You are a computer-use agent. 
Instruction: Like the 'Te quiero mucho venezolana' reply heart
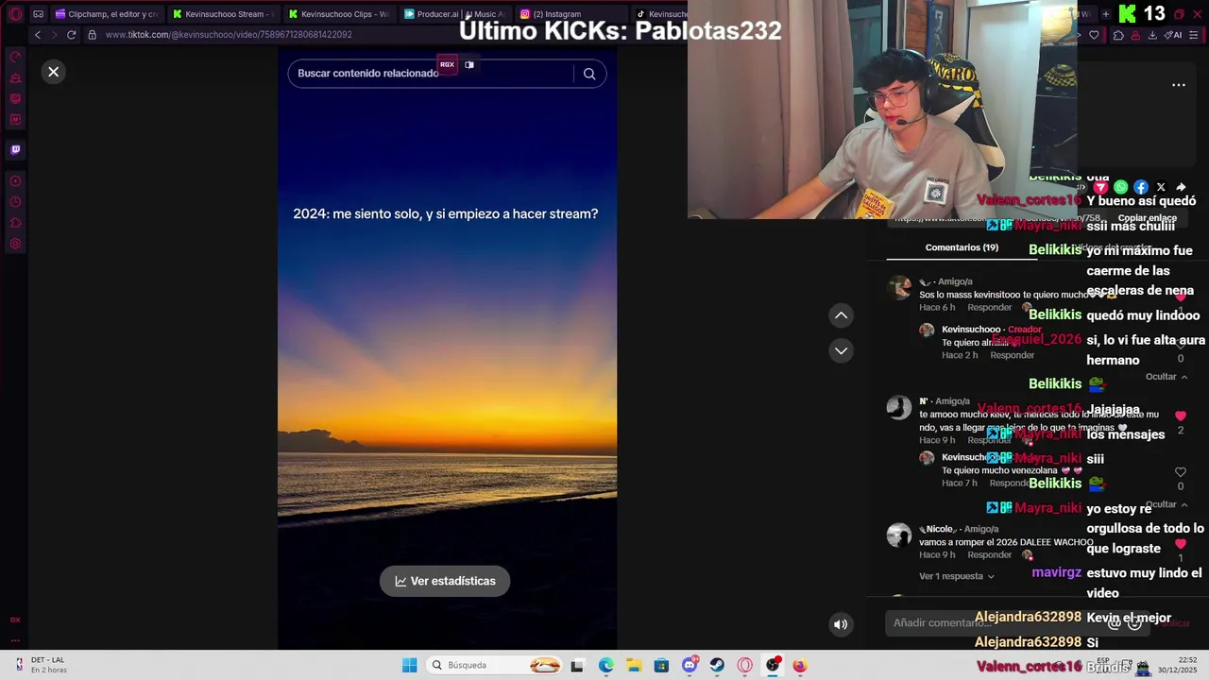coord(1180,472)
